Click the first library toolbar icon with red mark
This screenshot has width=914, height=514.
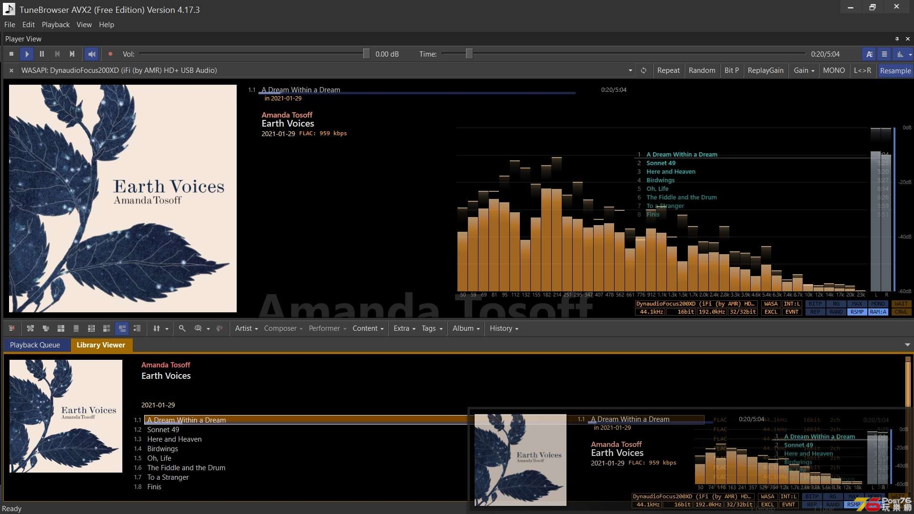[12, 328]
